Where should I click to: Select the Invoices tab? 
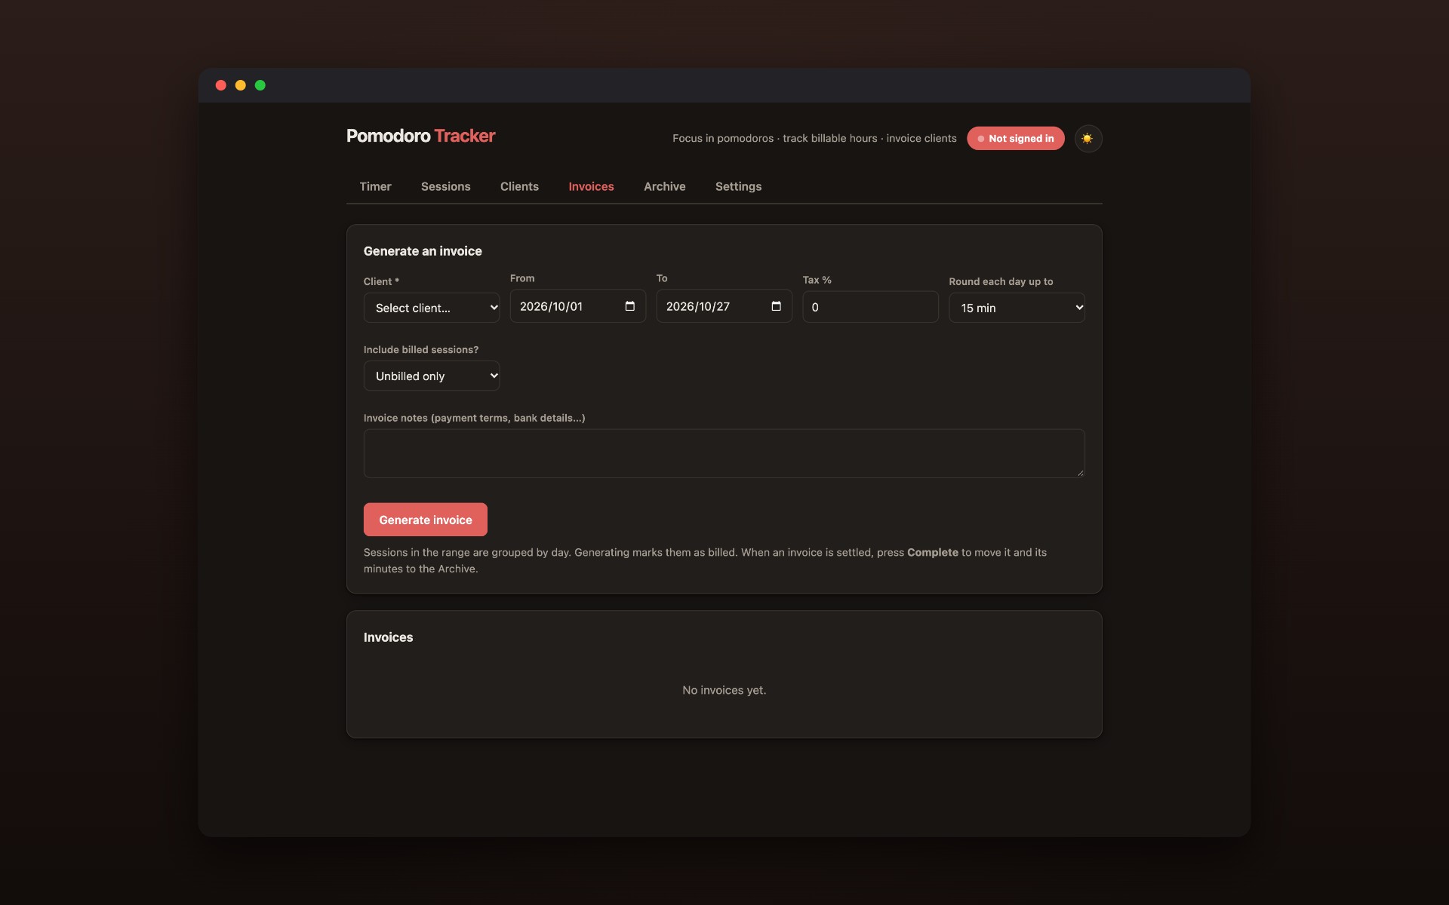(x=591, y=186)
